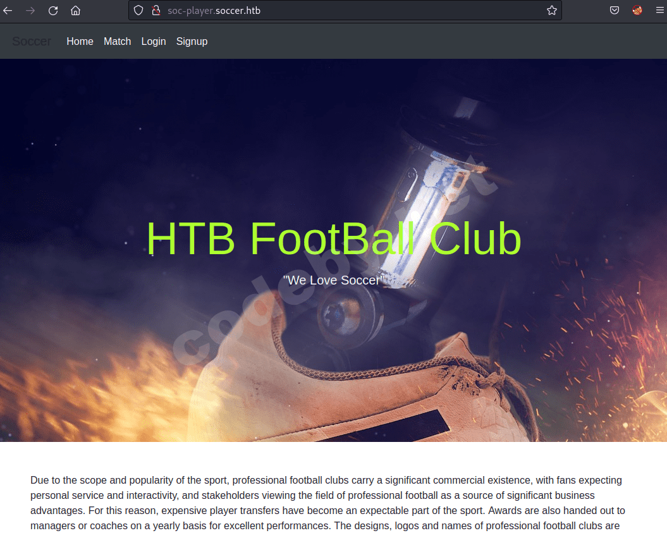Screen dimensions: 667x533
Task: Click the shield tracking protection icon
Action: 138,10
